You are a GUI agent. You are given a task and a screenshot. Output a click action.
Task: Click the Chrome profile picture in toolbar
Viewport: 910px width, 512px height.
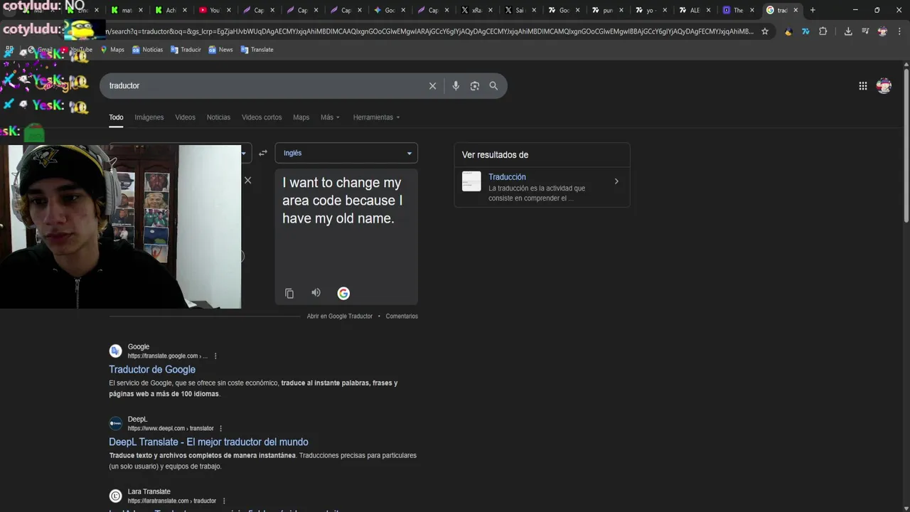click(882, 31)
